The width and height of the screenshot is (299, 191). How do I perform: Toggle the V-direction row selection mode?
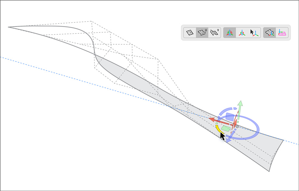coord(214,33)
